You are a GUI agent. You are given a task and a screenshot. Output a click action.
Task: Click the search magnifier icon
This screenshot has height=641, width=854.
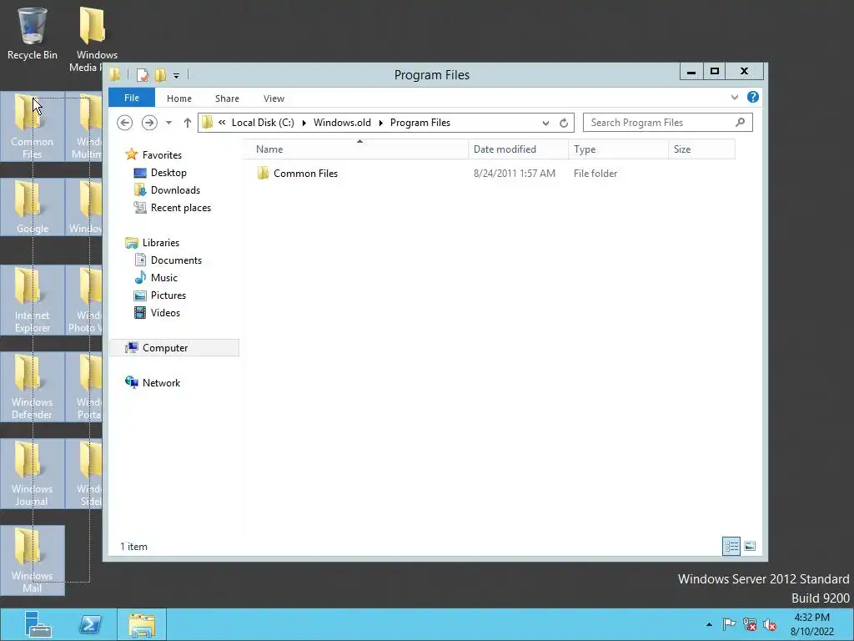[740, 122]
